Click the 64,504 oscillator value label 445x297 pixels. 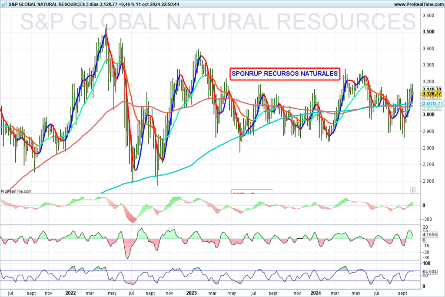click(x=430, y=272)
